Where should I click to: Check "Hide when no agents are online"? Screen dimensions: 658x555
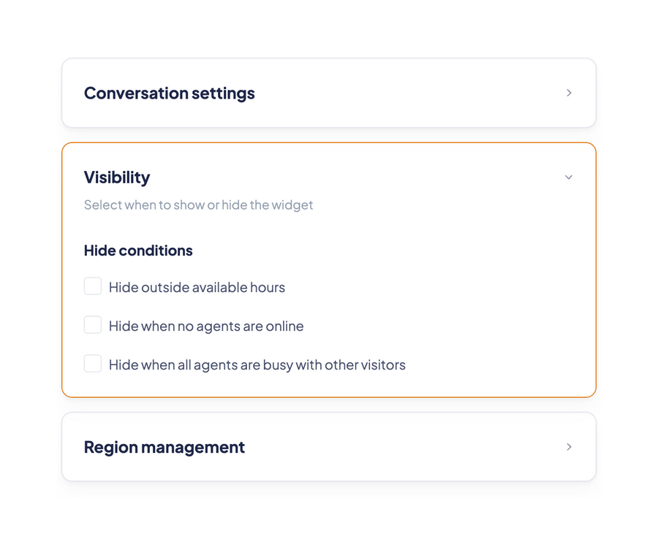[93, 325]
